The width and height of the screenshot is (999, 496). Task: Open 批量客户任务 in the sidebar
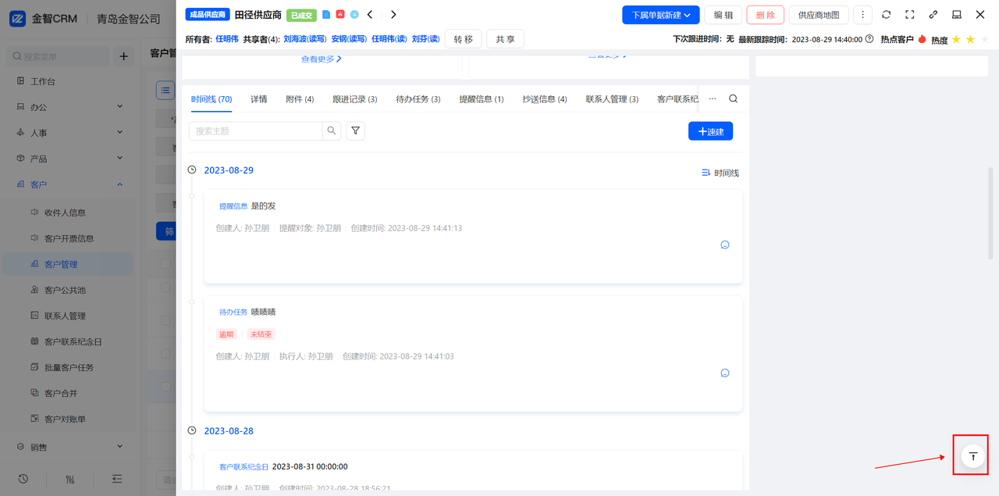pos(67,367)
